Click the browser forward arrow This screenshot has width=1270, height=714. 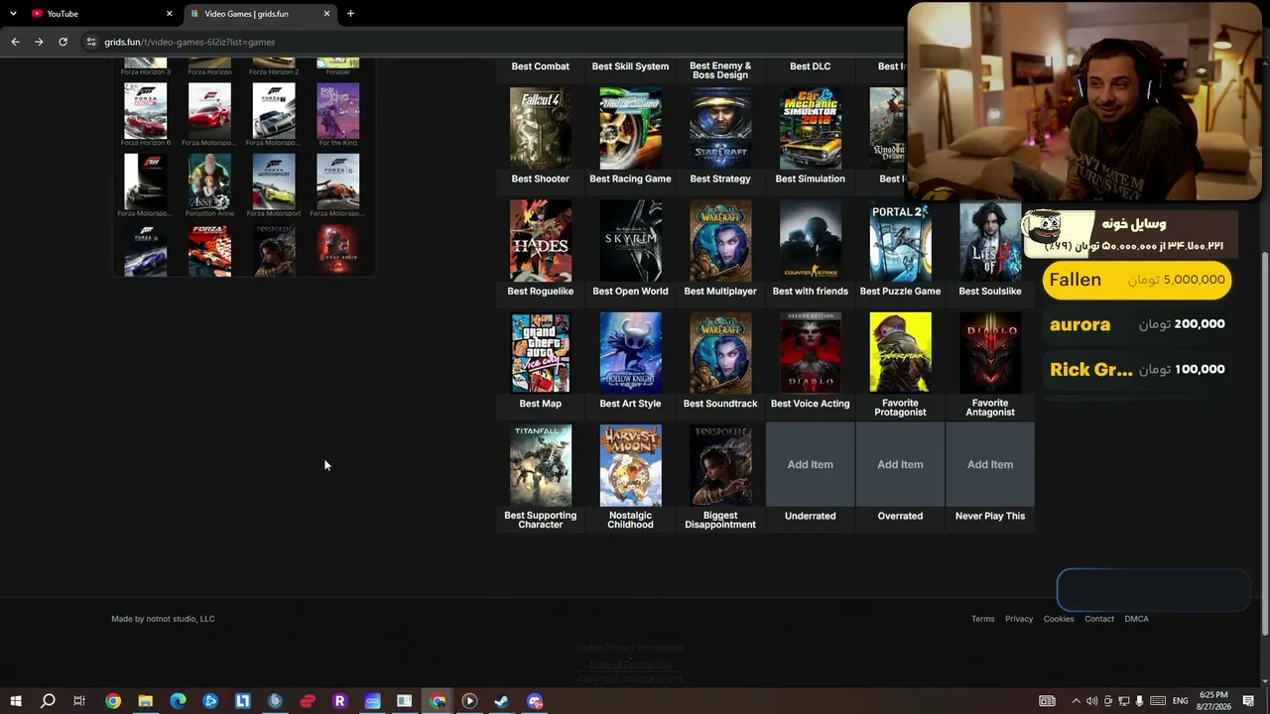click(39, 42)
